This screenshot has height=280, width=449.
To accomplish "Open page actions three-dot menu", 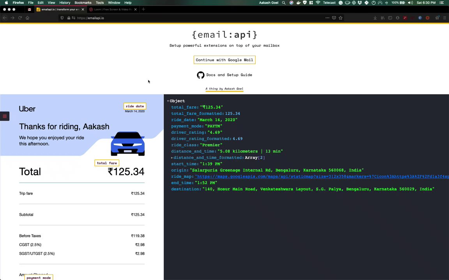I will [x=327, y=18].
